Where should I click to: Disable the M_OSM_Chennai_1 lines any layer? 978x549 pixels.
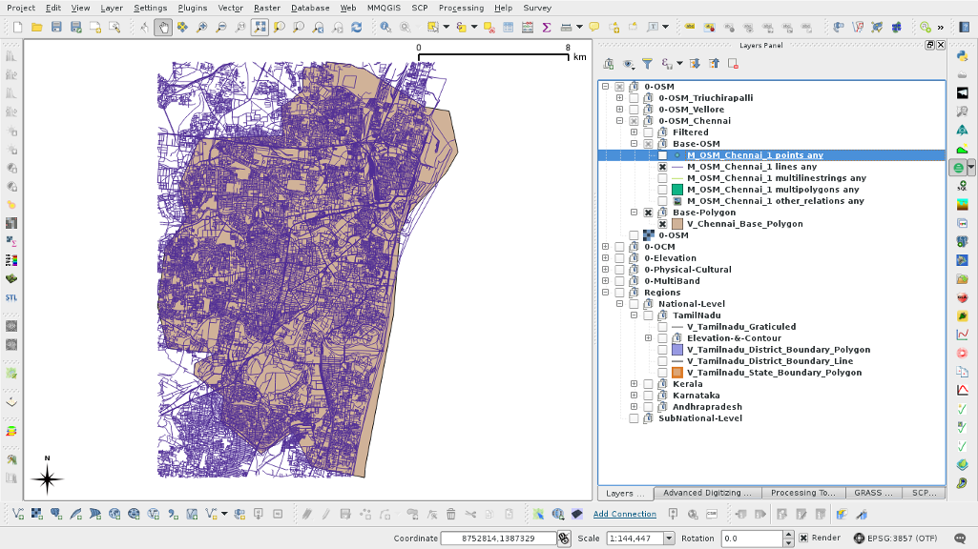pyautogui.click(x=662, y=167)
